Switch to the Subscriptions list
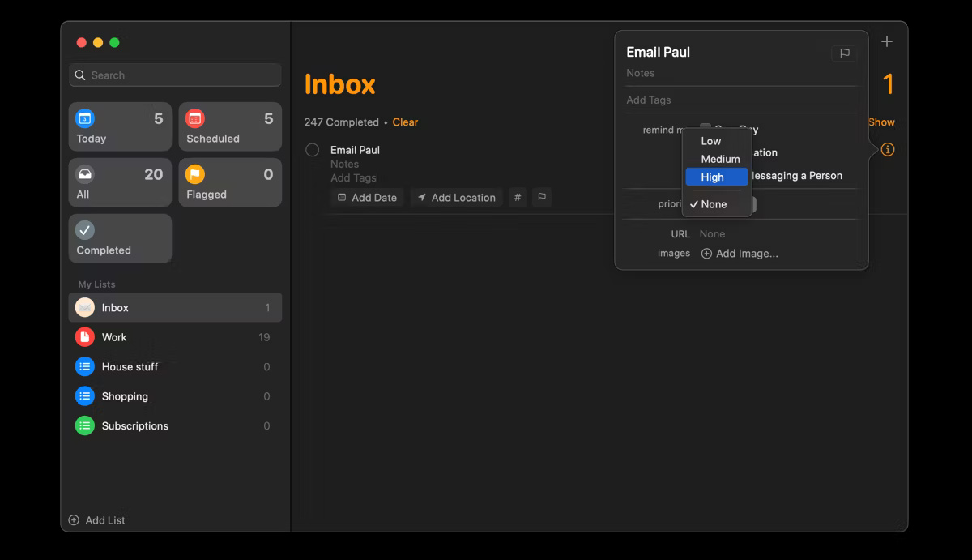Image resolution: width=972 pixels, height=560 pixels. point(134,425)
